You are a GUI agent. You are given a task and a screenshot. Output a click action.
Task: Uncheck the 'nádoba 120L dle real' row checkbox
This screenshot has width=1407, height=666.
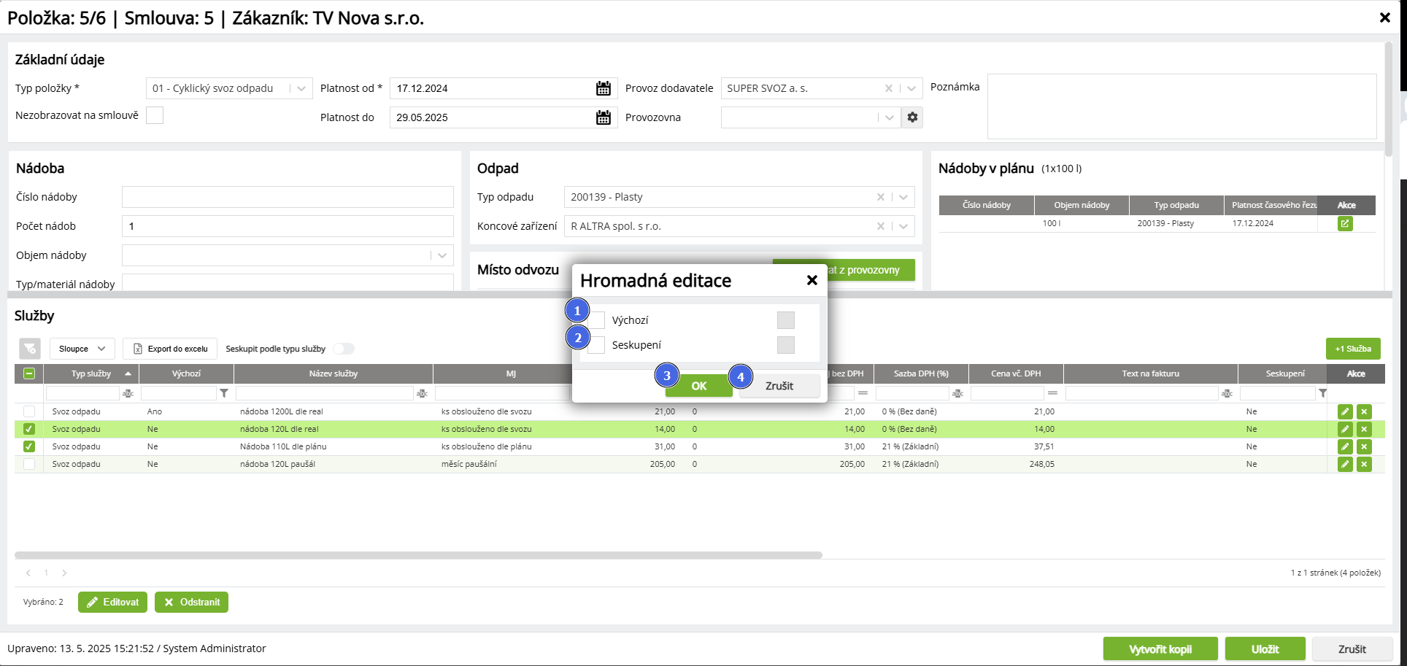pos(29,429)
